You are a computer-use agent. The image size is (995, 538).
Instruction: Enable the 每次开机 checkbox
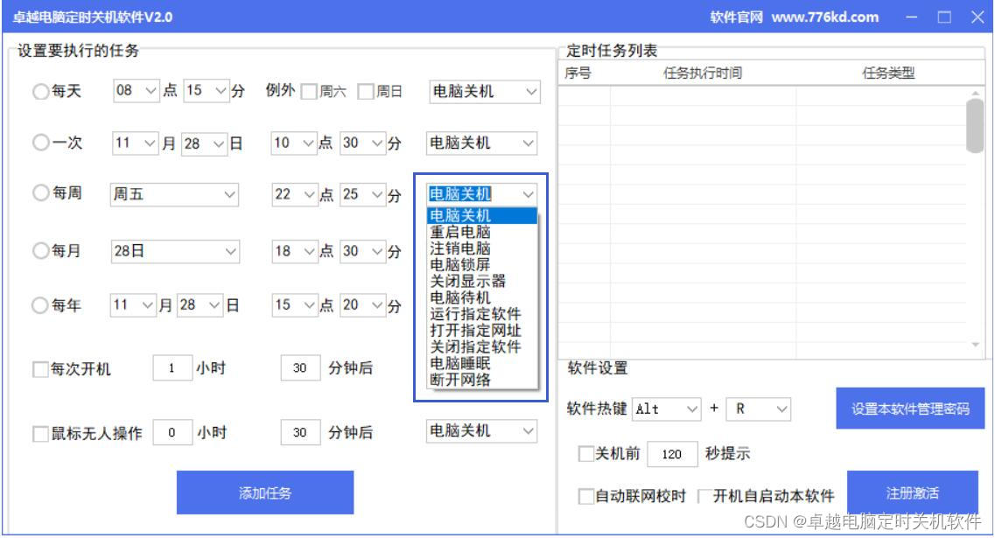tap(40, 369)
